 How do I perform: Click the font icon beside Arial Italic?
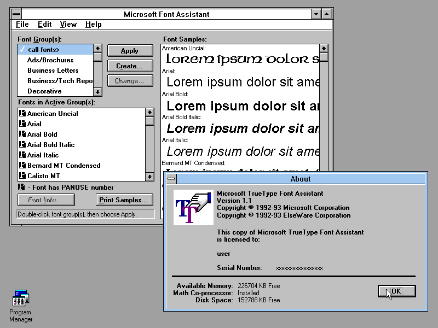coord(22,155)
